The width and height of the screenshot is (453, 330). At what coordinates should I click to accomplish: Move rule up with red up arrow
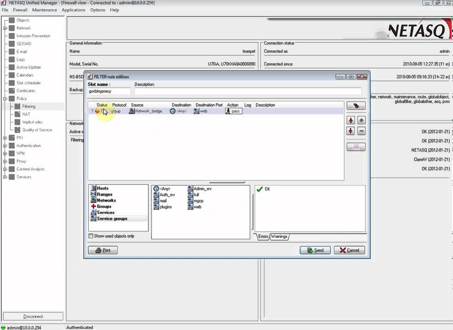click(351, 120)
